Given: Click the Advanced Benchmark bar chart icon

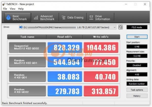Looking at the screenshot, I should pyautogui.click(x=36, y=18).
